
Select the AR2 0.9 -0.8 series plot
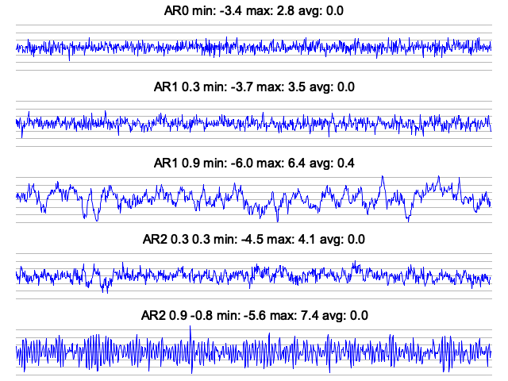(x=254, y=352)
